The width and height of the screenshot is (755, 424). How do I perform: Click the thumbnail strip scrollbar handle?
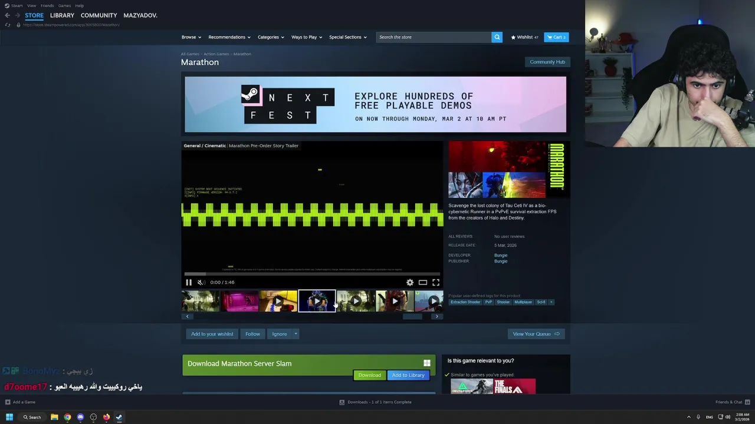coord(412,316)
